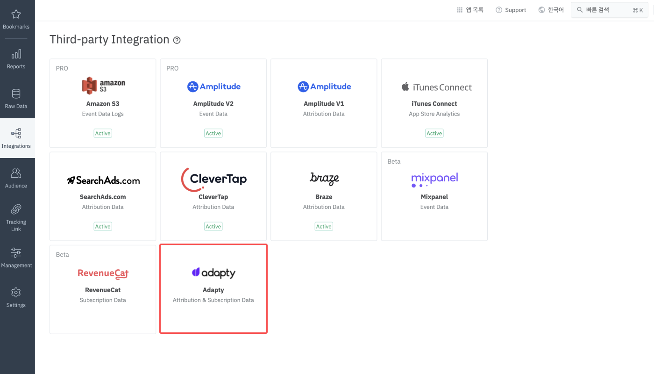Screen dimensions: 654x374
Task: Open the Audience people icon
Action: coord(16,173)
